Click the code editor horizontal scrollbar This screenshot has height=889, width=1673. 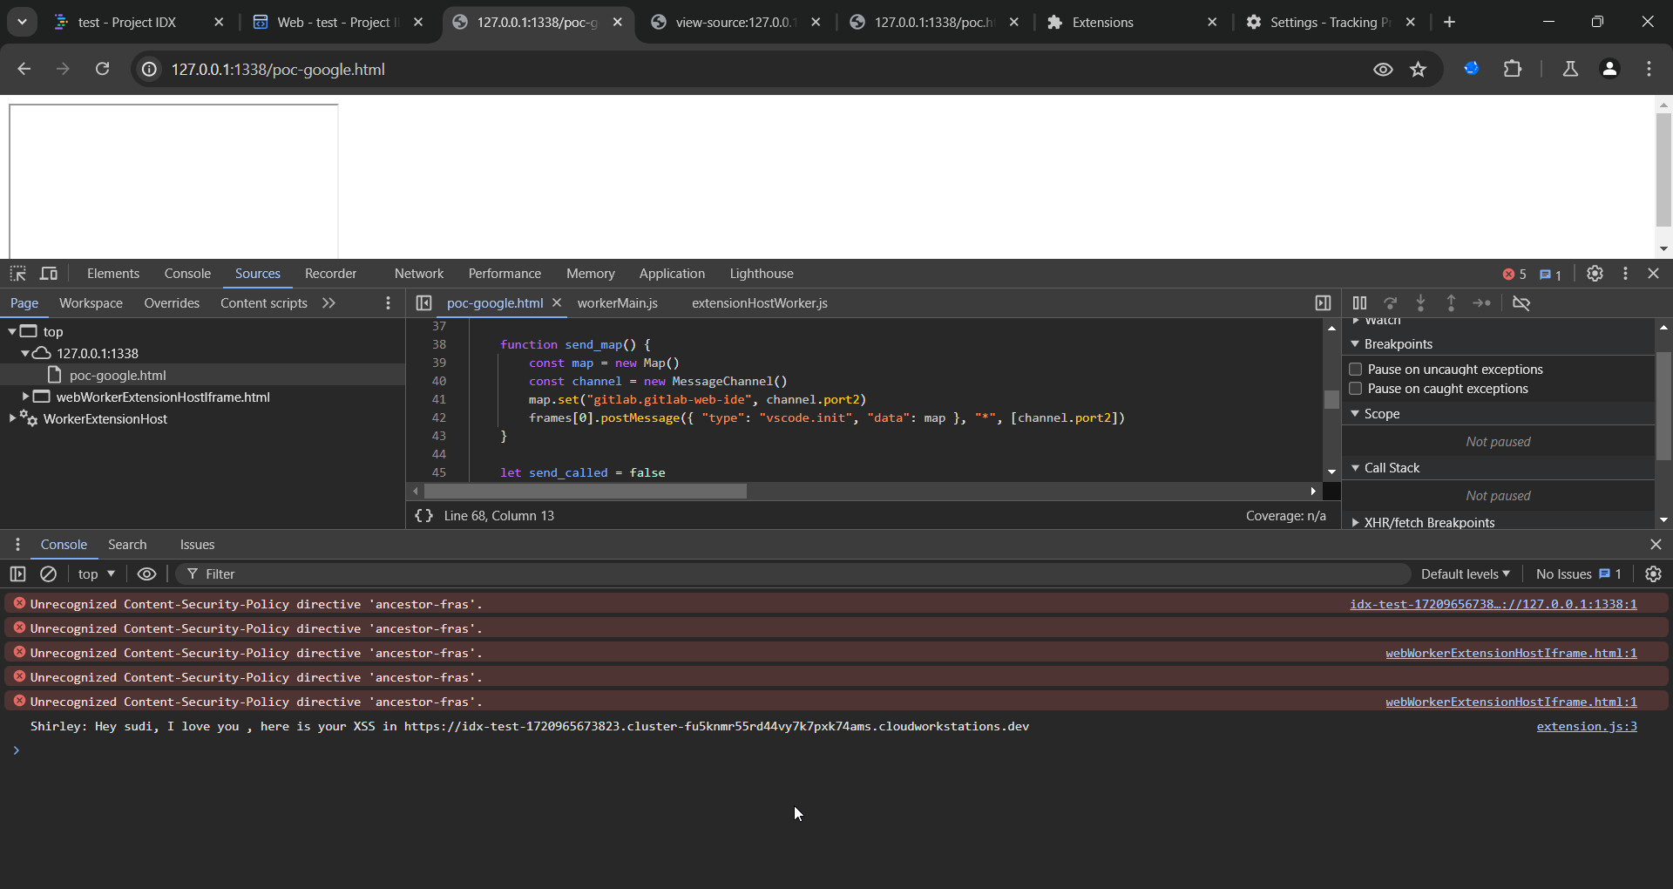pos(586,492)
